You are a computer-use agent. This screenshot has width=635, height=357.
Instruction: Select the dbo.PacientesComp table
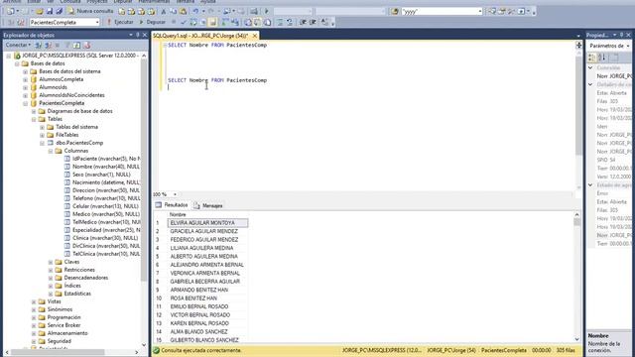click(79, 143)
